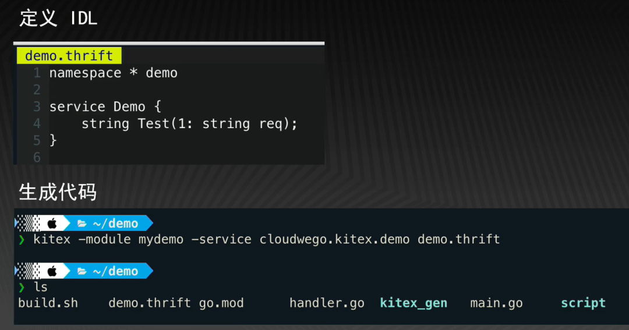Viewport: 629px width, 330px height.
Task: Click the kitex_gen directory in the ls output
Action: tap(414, 303)
